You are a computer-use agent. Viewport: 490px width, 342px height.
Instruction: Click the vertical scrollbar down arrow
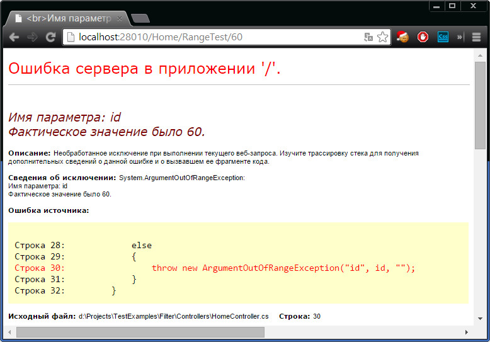tap(480, 319)
